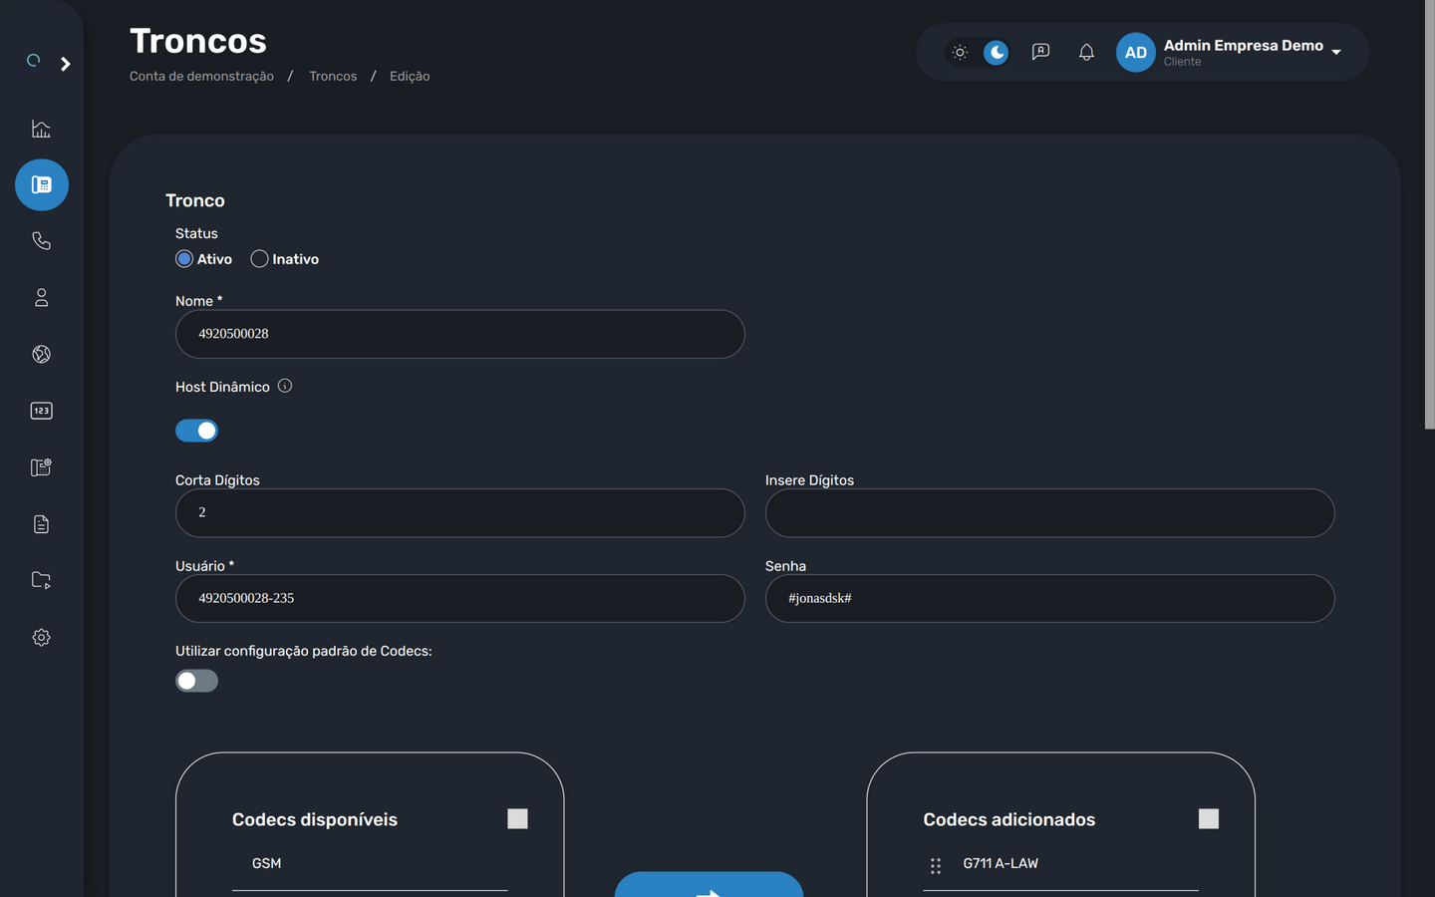Toggle the Host Dinâmico switch
Viewport: 1435px width, 897px height.
click(x=196, y=431)
